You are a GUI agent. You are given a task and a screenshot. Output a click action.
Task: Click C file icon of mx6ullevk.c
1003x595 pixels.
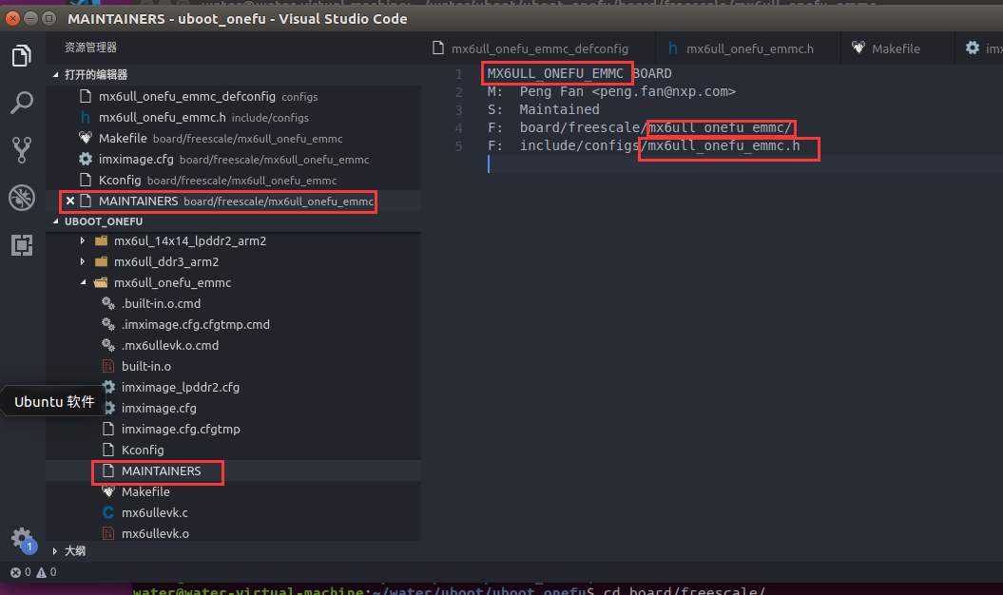108,512
